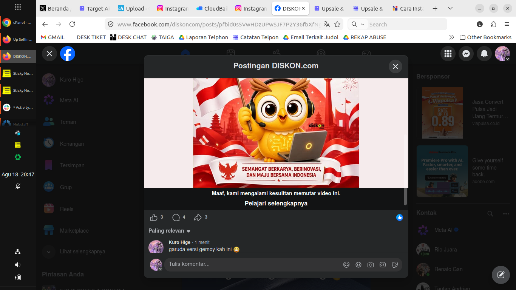This screenshot has width=516, height=290.
Task: Open the REKAP ABUSE bookmark
Action: pos(365,37)
